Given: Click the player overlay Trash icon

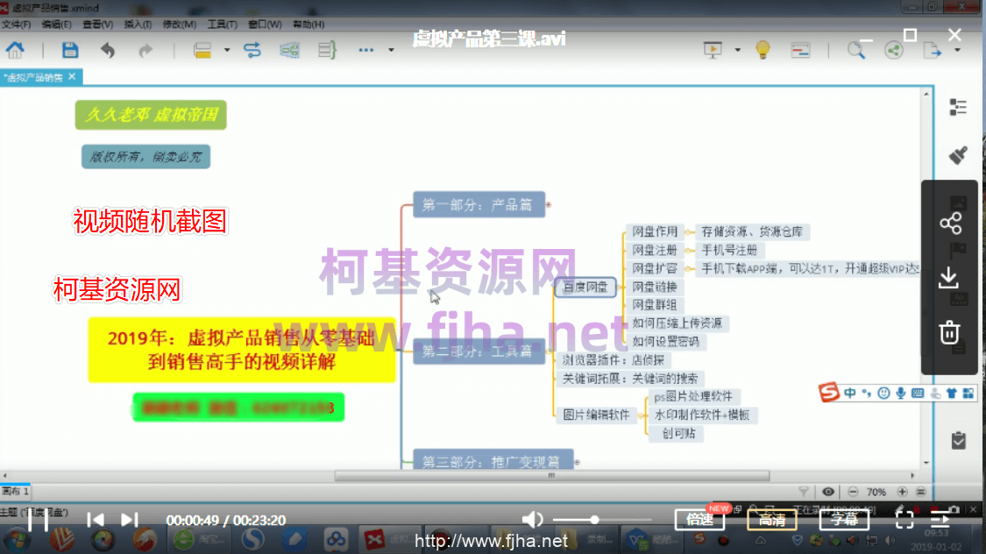Looking at the screenshot, I should point(949,332).
